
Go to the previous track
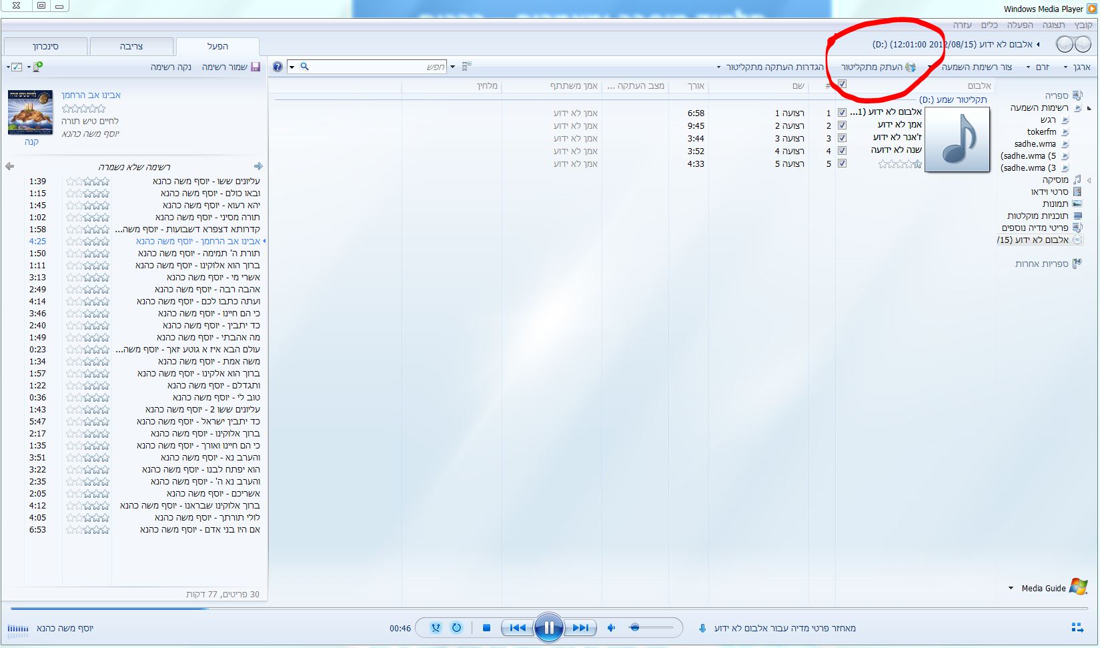pos(518,628)
